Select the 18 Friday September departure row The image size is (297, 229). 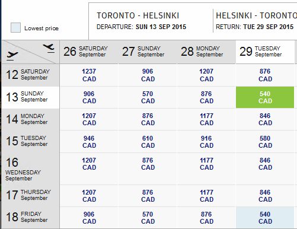pyautogui.click(x=31, y=218)
